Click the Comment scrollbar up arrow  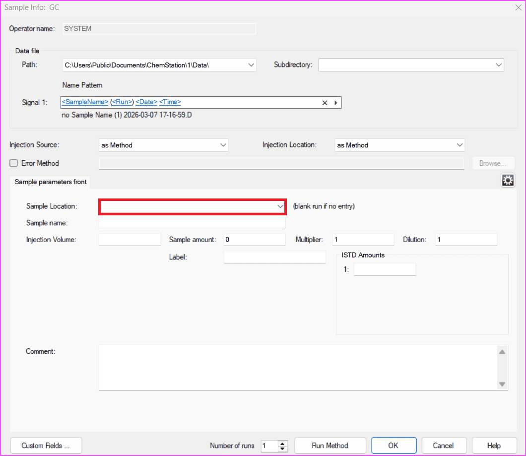pyautogui.click(x=502, y=352)
